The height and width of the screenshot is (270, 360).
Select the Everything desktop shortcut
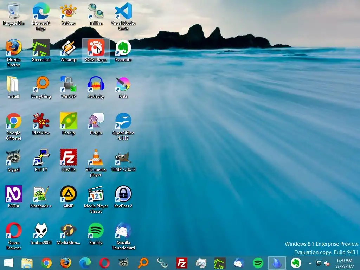click(41, 87)
